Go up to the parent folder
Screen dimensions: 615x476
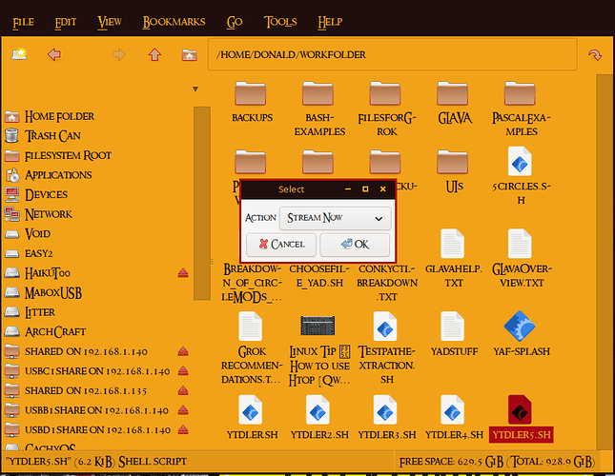tap(154, 55)
